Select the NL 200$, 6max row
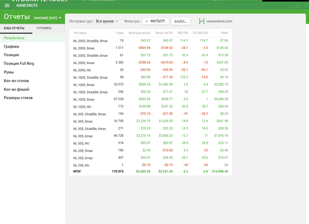Image resolution: width=309 pixels, height=224 pixels. 151,63
